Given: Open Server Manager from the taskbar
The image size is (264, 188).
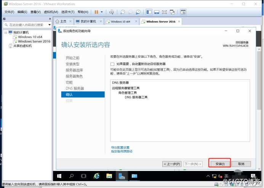Looking at the screenshot, I should point(122,176).
